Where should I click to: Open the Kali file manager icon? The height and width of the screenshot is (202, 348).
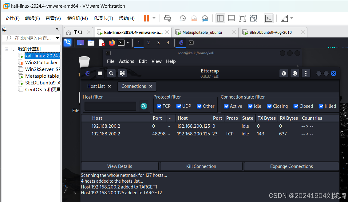pos(91,43)
